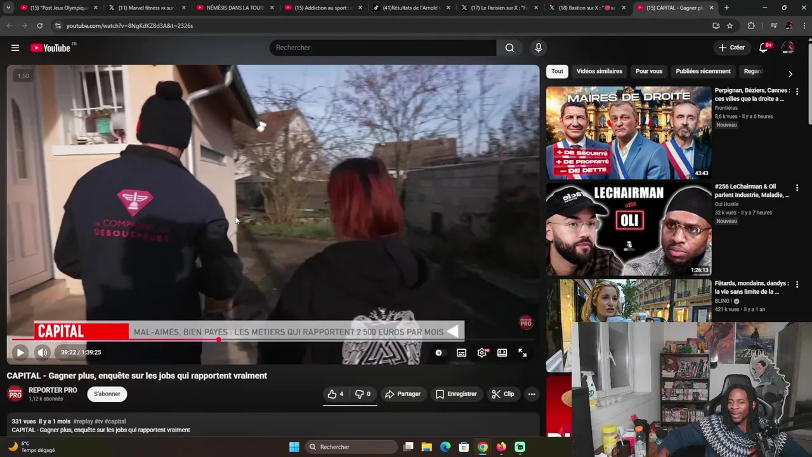Seek on the red video progress bar

pos(273,340)
